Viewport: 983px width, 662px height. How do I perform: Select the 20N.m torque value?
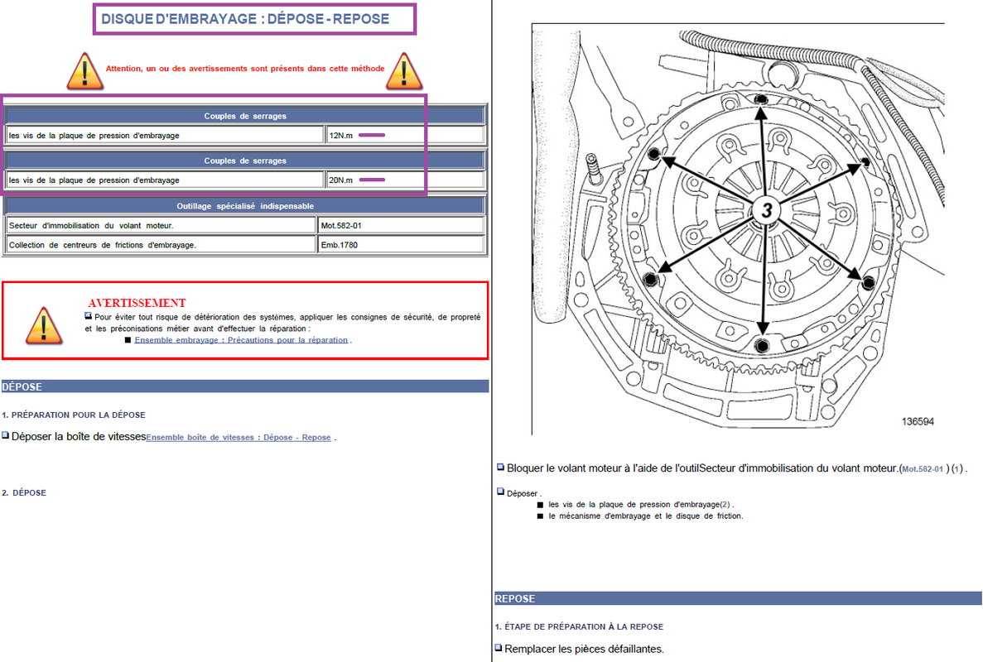click(x=341, y=180)
